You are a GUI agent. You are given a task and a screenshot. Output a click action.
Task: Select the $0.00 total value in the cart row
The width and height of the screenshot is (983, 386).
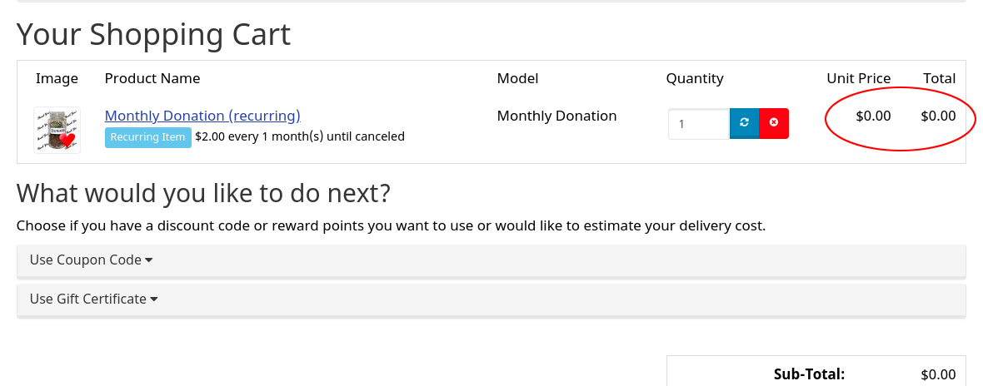pyautogui.click(x=939, y=116)
